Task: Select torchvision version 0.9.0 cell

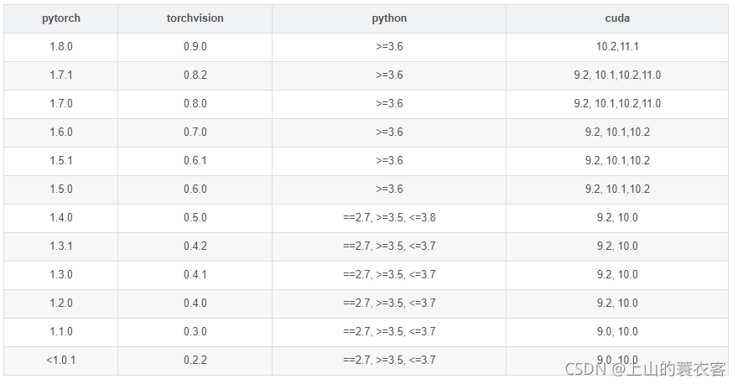Action: coord(195,47)
